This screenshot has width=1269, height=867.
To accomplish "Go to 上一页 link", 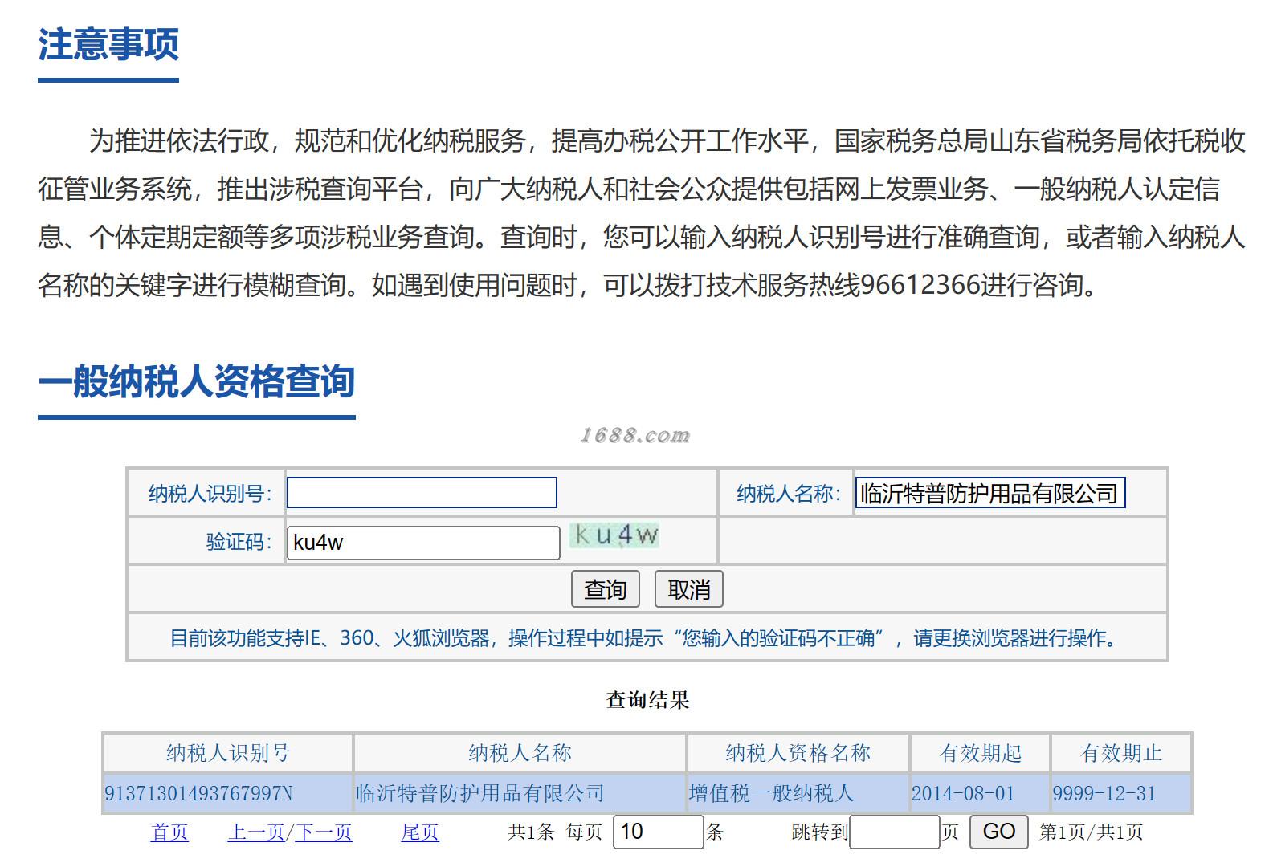I will (256, 832).
